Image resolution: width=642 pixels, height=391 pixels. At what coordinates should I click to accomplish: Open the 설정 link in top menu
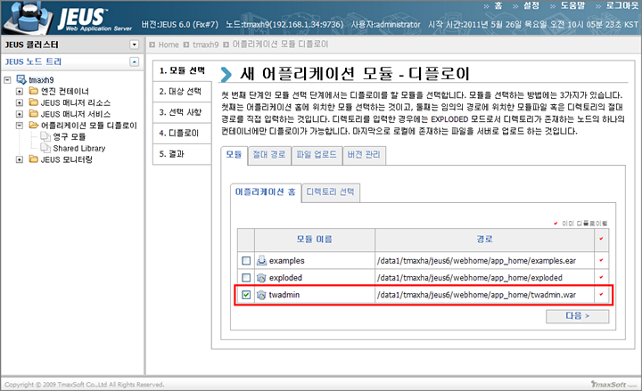pyautogui.click(x=531, y=5)
